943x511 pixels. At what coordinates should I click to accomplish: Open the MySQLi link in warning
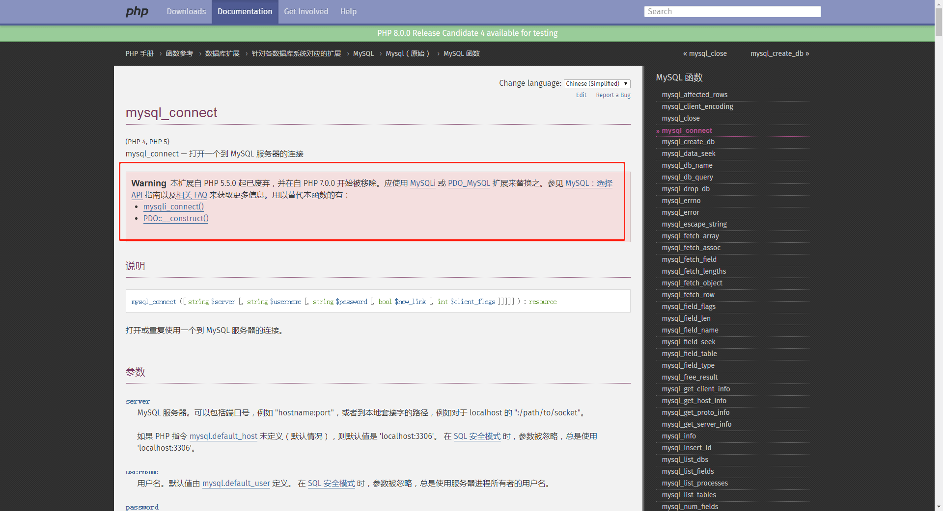[423, 183]
